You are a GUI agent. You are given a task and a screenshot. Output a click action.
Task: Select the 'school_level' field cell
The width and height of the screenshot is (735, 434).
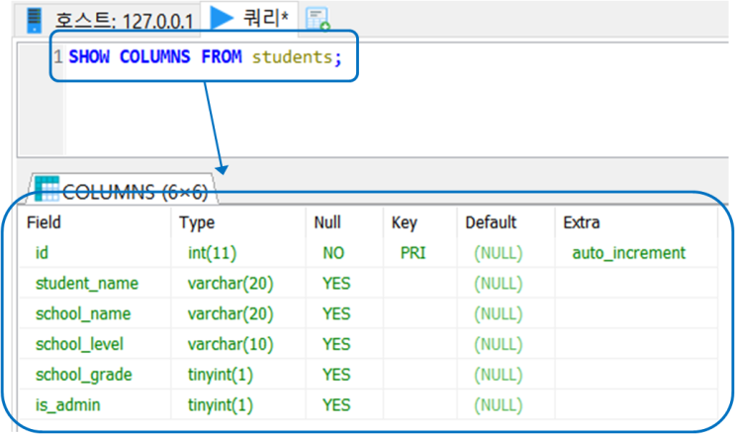click(96, 344)
